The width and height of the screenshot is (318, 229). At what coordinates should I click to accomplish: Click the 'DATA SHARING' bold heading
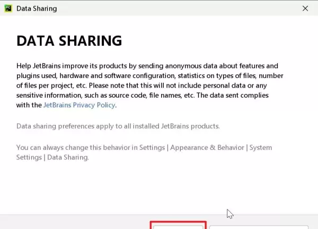[x=69, y=41]
